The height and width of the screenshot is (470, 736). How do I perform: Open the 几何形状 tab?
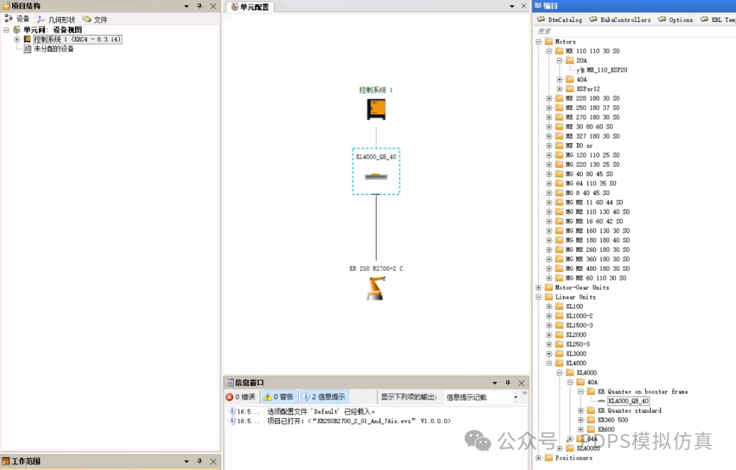(x=57, y=19)
